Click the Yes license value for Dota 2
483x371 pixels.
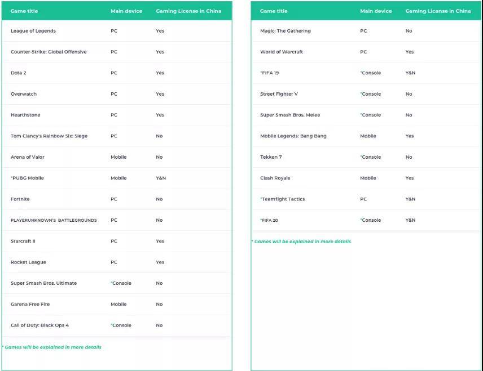point(160,73)
